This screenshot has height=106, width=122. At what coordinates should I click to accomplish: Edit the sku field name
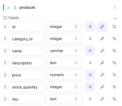26,99
